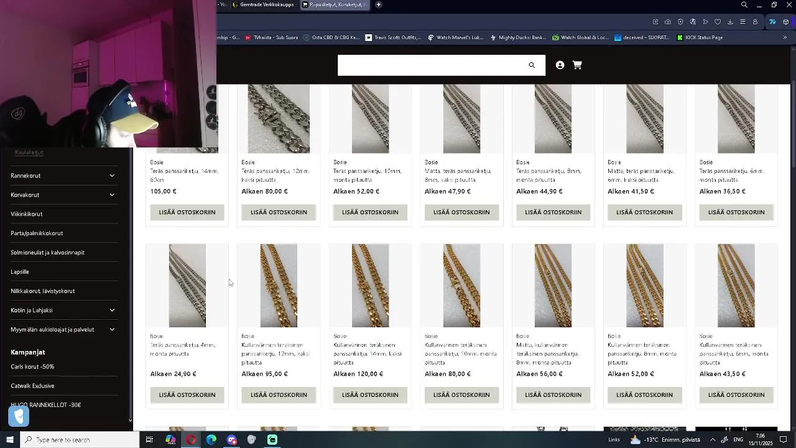Click the browser tab search magnifier icon
The width and height of the screenshot is (796, 448).
(x=744, y=4)
